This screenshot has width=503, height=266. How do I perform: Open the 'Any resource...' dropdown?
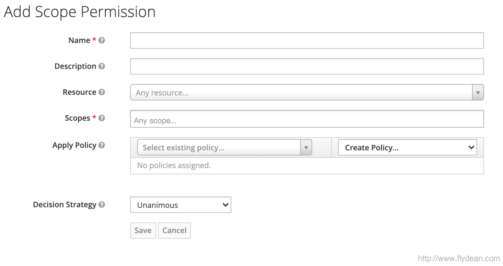click(x=306, y=93)
